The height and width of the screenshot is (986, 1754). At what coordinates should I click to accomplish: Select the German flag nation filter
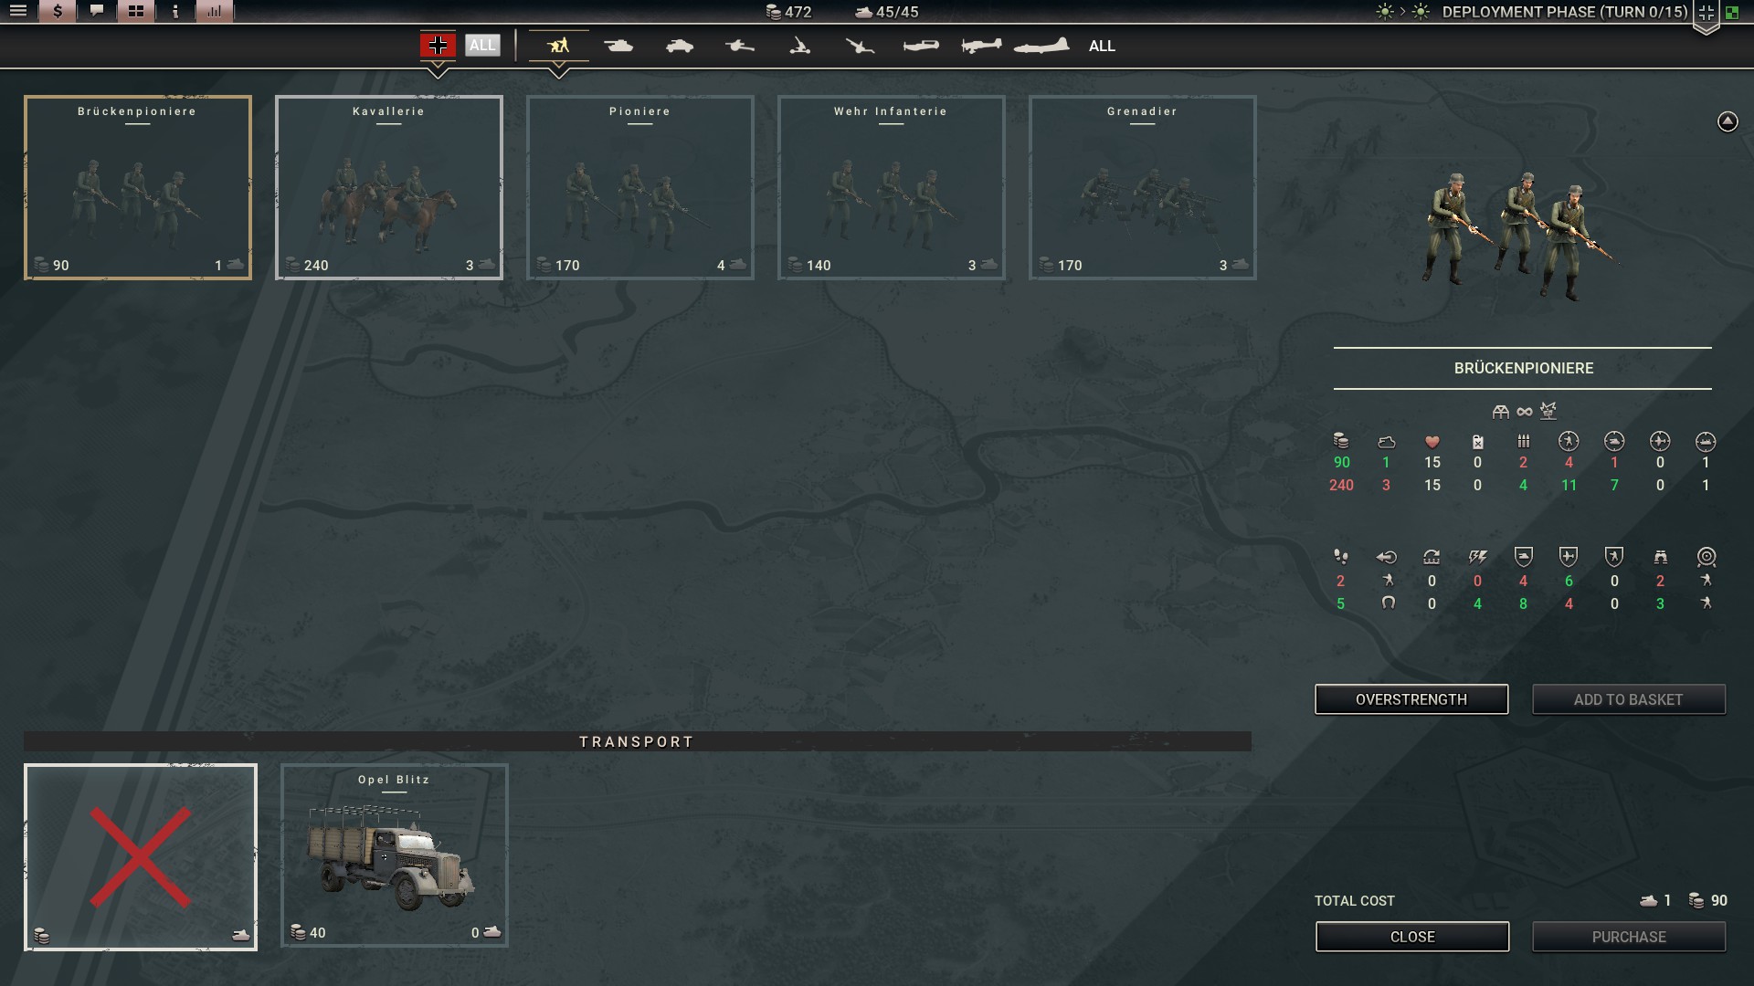click(x=438, y=45)
